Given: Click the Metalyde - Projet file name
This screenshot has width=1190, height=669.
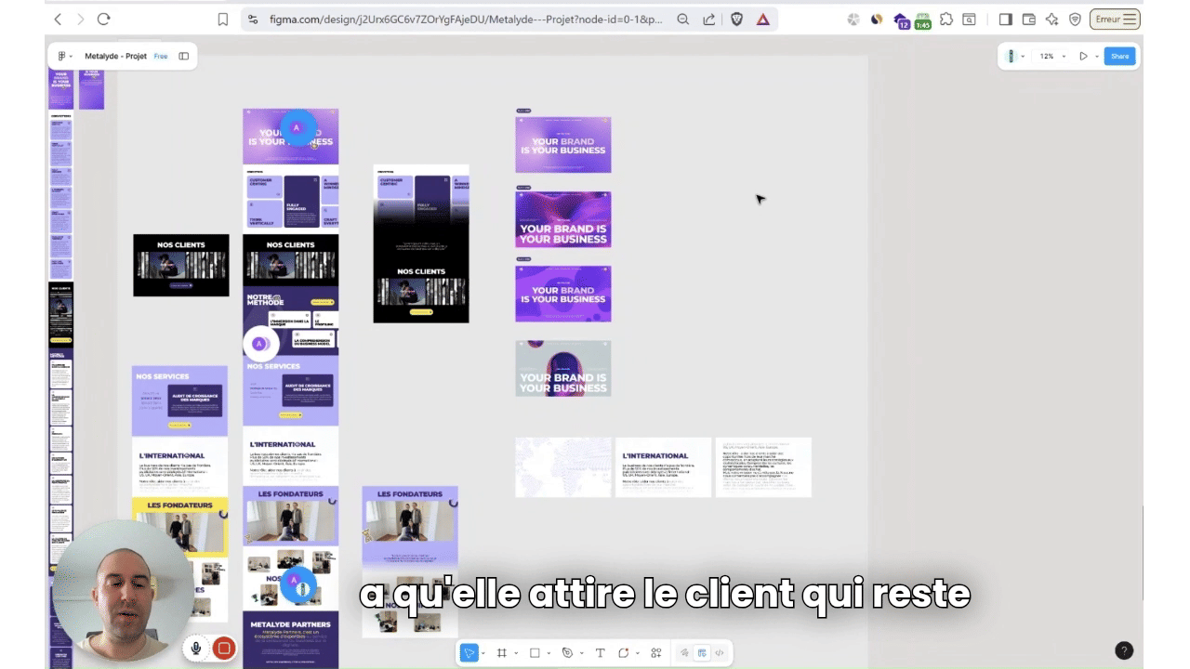Looking at the screenshot, I should (x=115, y=57).
